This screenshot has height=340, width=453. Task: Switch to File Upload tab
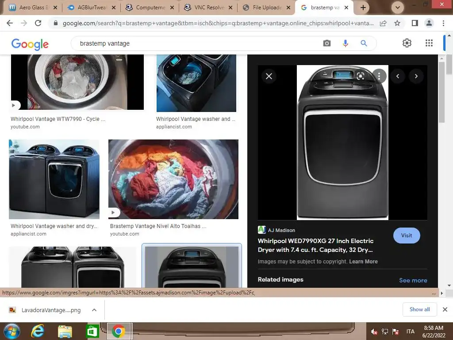266,8
